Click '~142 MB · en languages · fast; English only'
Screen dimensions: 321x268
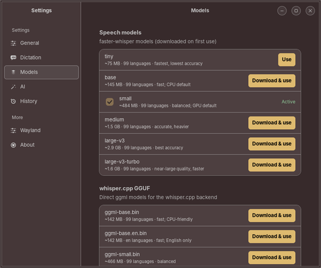pyautogui.click(x=148, y=240)
